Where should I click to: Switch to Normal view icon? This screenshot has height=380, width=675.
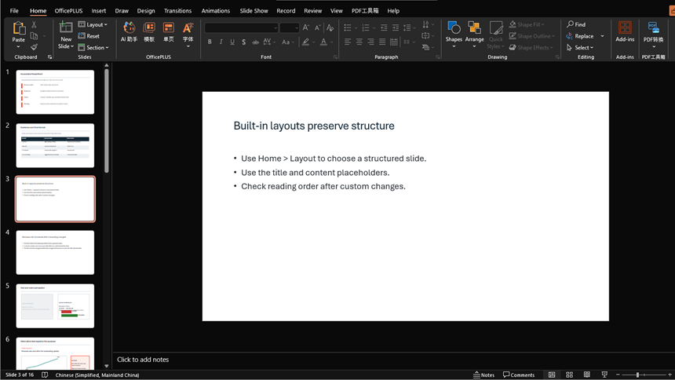pos(552,375)
